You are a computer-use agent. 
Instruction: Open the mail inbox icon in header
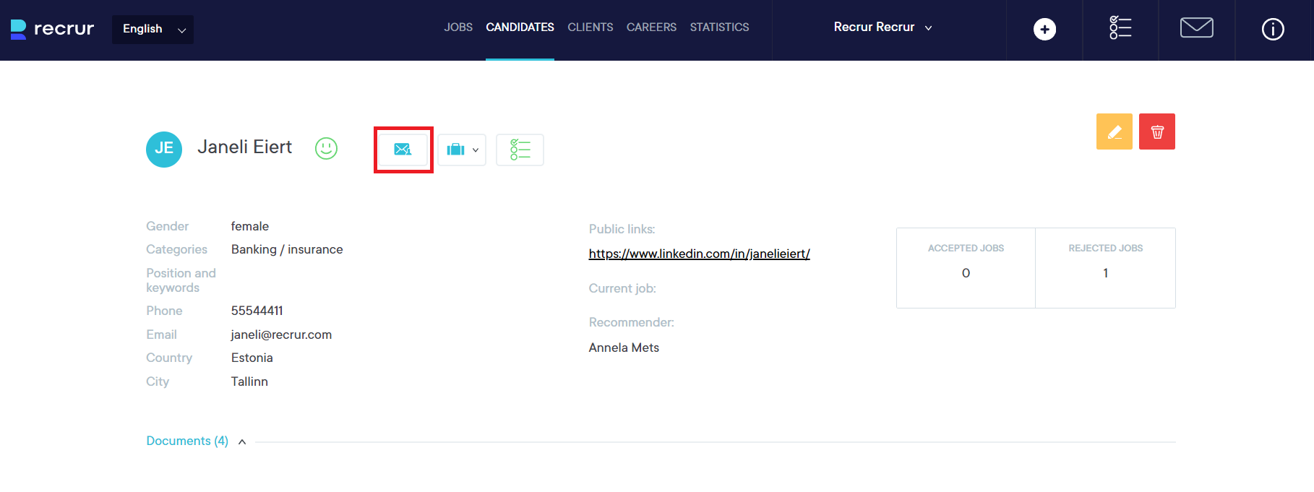pos(1196,28)
